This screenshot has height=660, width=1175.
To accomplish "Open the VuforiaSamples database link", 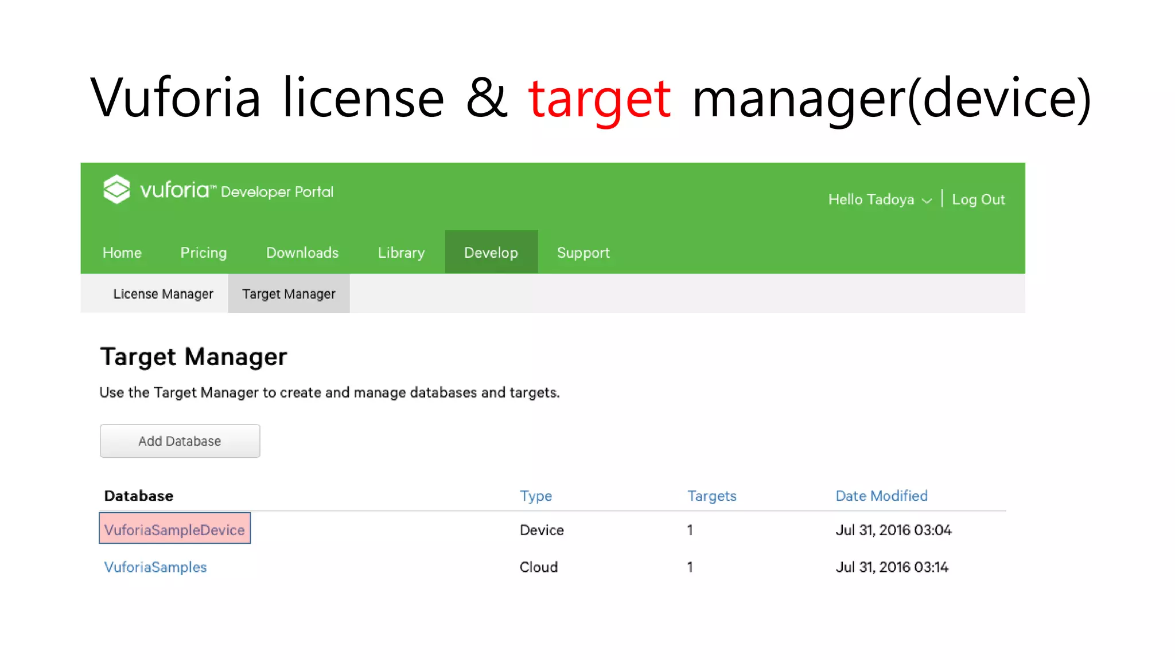I will [x=155, y=567].
